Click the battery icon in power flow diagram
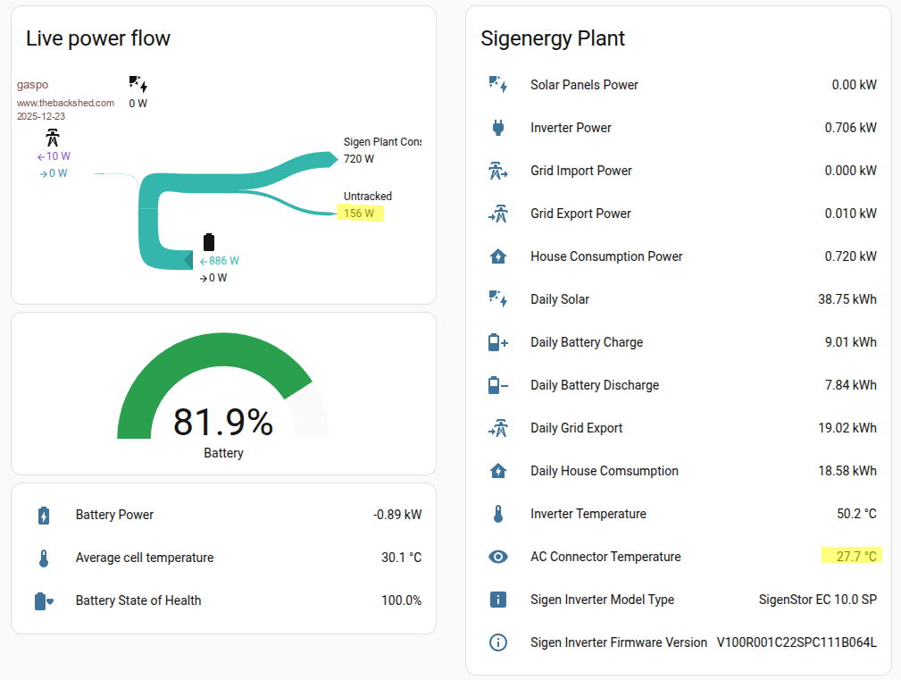This screenshot has height=680, width=901. [x=209, y=242]
